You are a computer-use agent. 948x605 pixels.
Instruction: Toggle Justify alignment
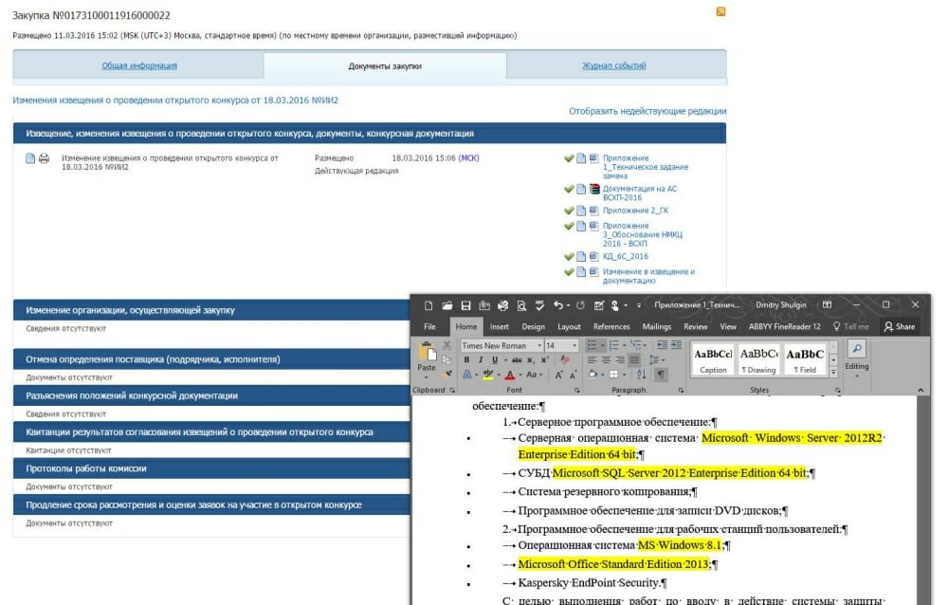click(634, 360)
